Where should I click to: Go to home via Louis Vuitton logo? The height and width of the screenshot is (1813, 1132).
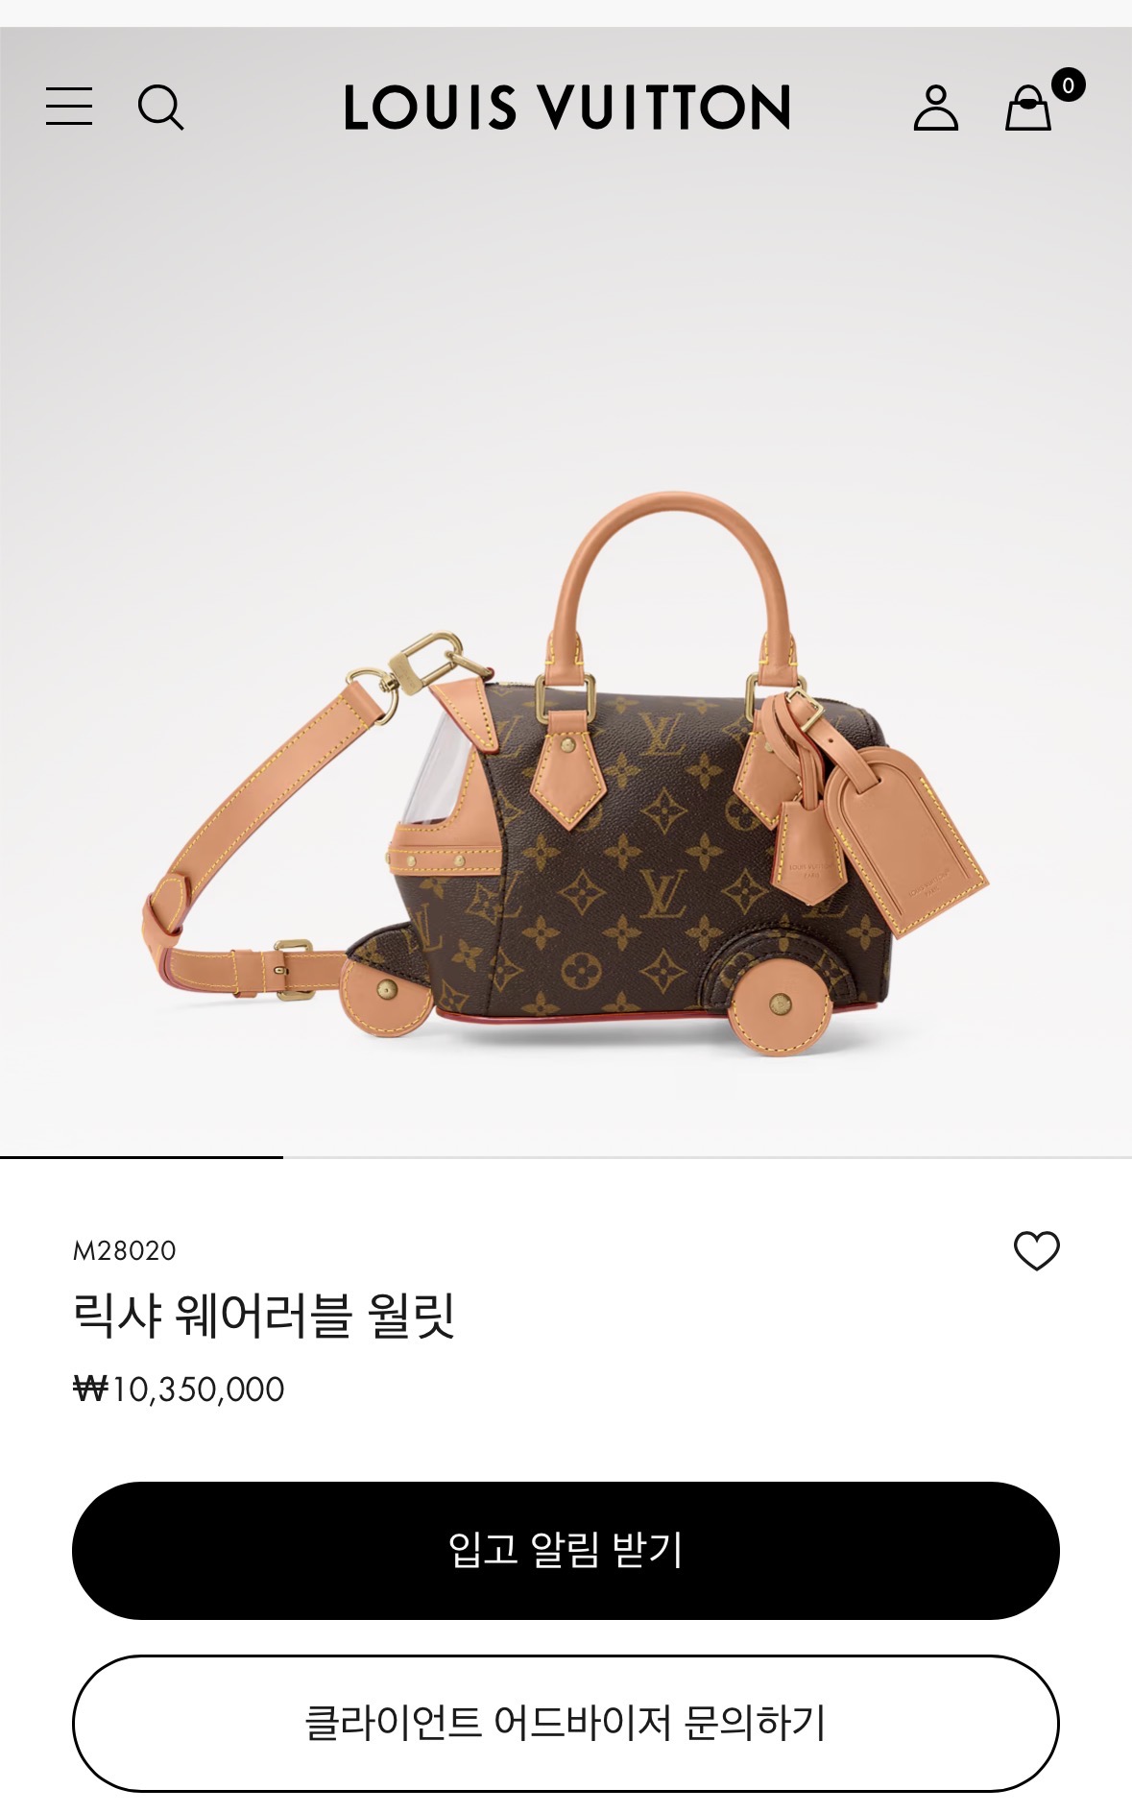[x=566, y=107]
